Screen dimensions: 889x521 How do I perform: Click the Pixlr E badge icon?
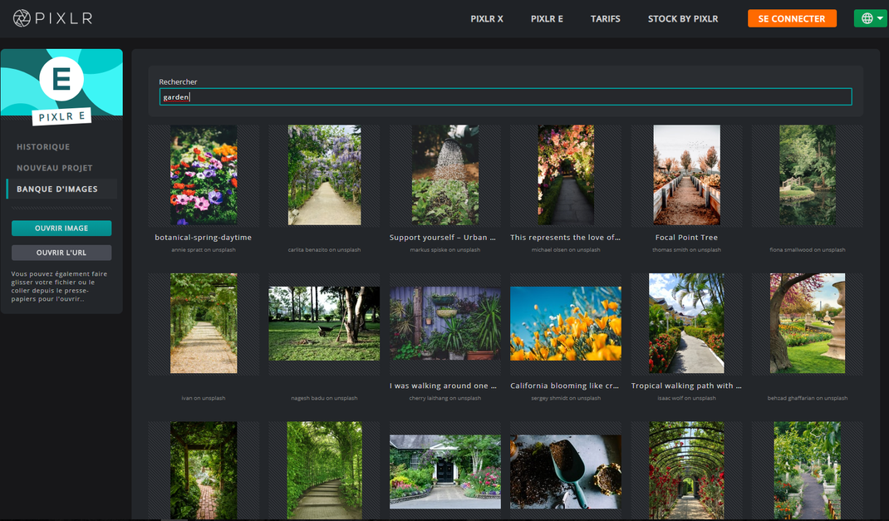[61, 79]
